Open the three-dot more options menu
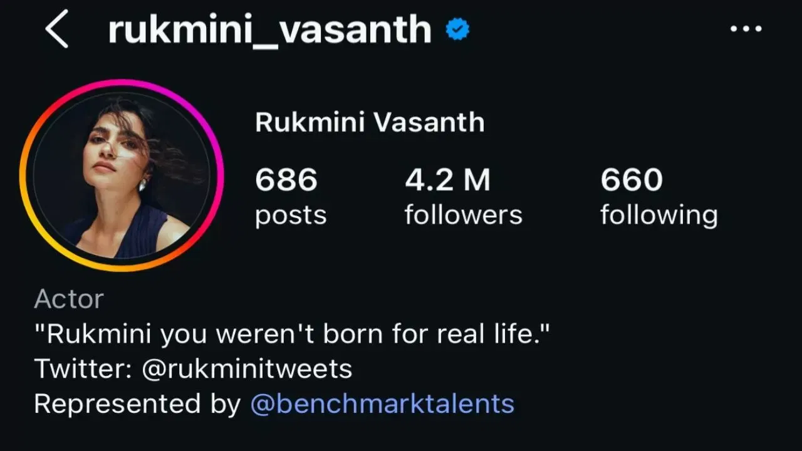This screenshot has height=451, width=802. (746, 29)
